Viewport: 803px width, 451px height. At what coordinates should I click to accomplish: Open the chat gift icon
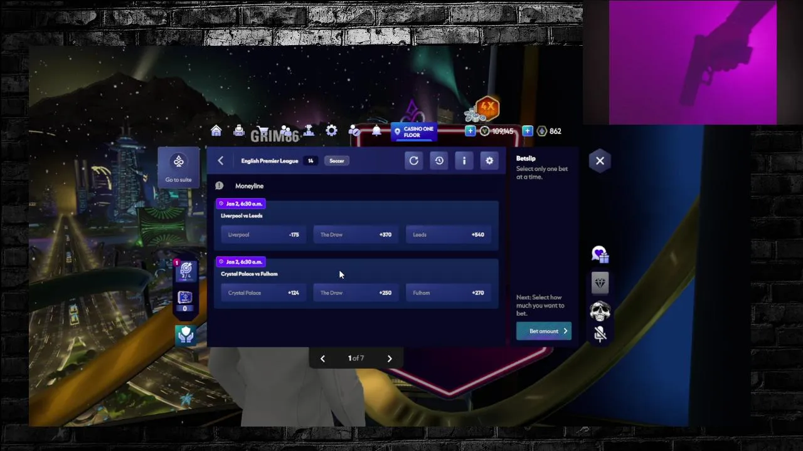click(x=600, y=254)
